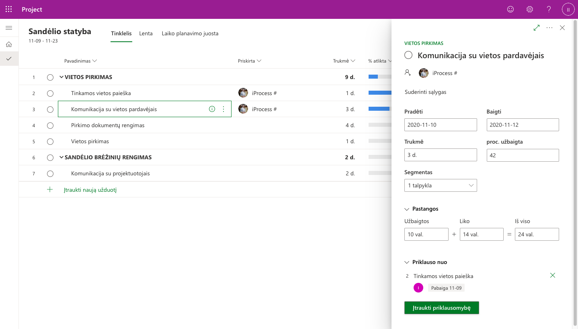Open more options for Komunikacija su vietos pardavėjais row

pos(224,109)
